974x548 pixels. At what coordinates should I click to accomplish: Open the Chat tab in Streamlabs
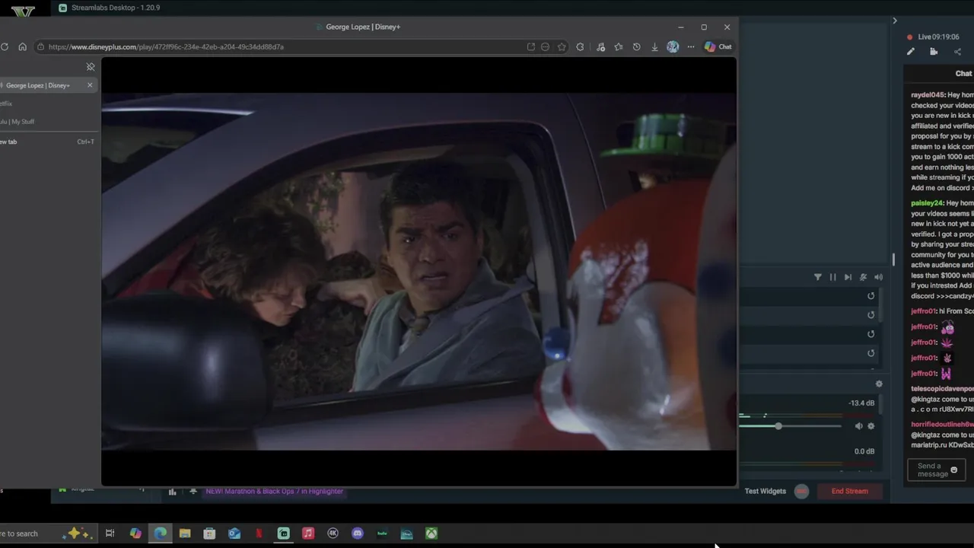click(963, 73)
